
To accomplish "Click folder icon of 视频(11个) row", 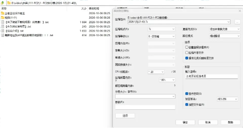I will [3, 17].
